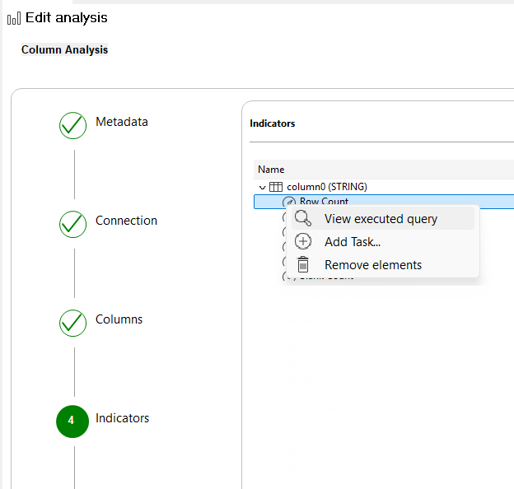Screen dimensions: 514x489
Task: Click the Metadata step green checkmark
Action: pyautogui.click(x=73, y=125)
